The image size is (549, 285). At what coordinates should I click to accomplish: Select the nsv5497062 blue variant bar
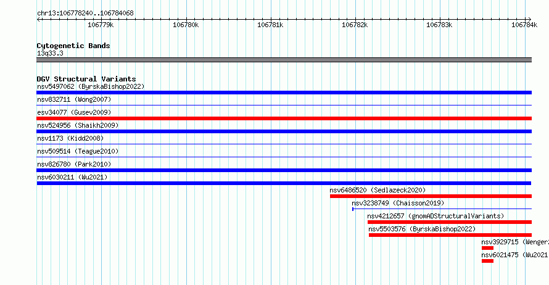coord(284,93)
